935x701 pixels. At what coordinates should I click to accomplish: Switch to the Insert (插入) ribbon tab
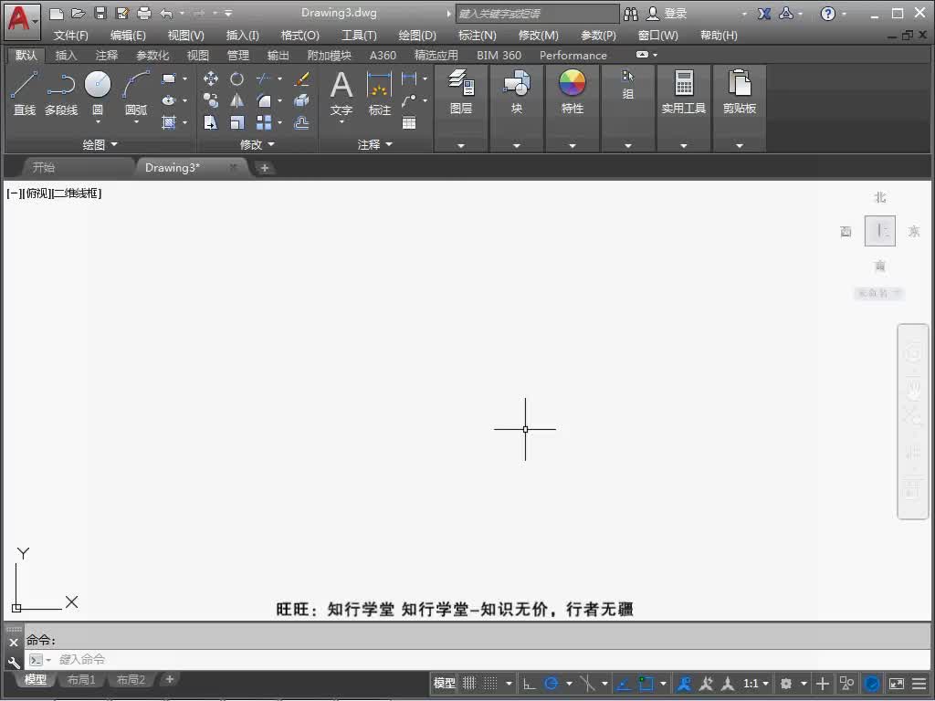(x=66, y=56)
